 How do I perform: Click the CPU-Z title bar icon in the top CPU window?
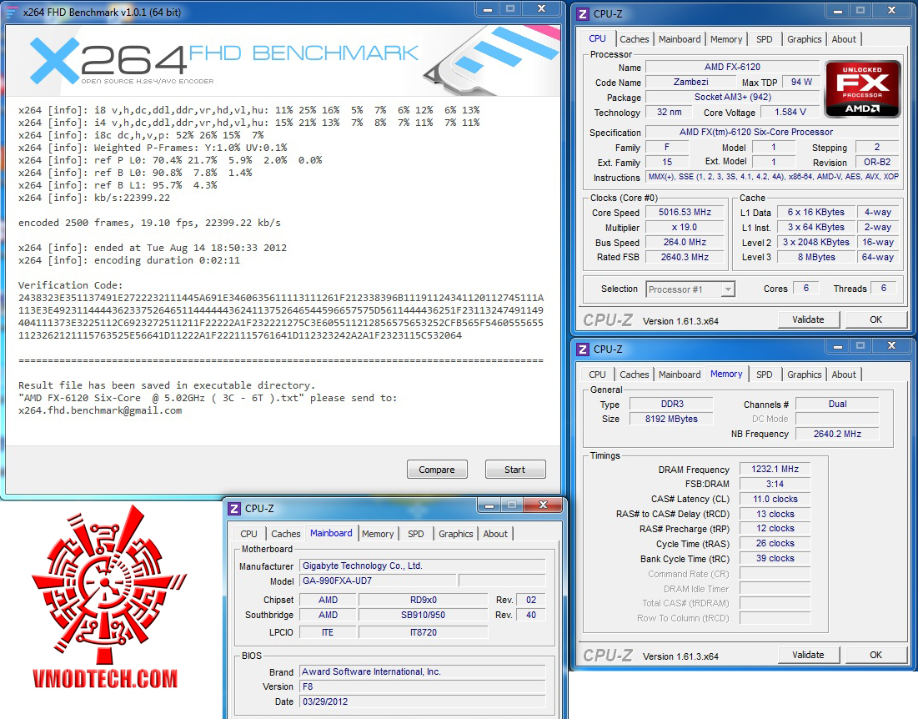583,13
